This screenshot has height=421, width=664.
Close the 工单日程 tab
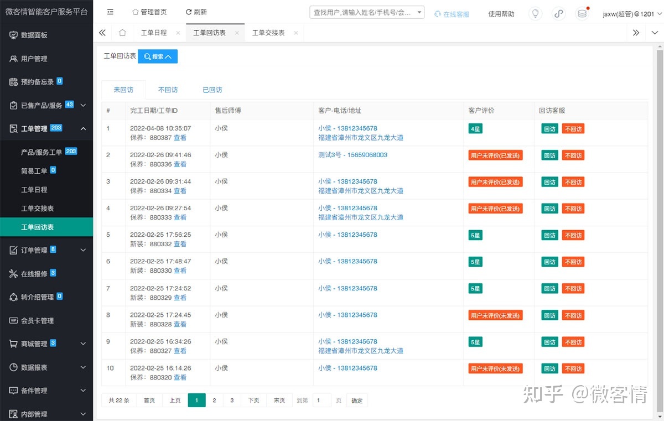click(x=178, y=33)
